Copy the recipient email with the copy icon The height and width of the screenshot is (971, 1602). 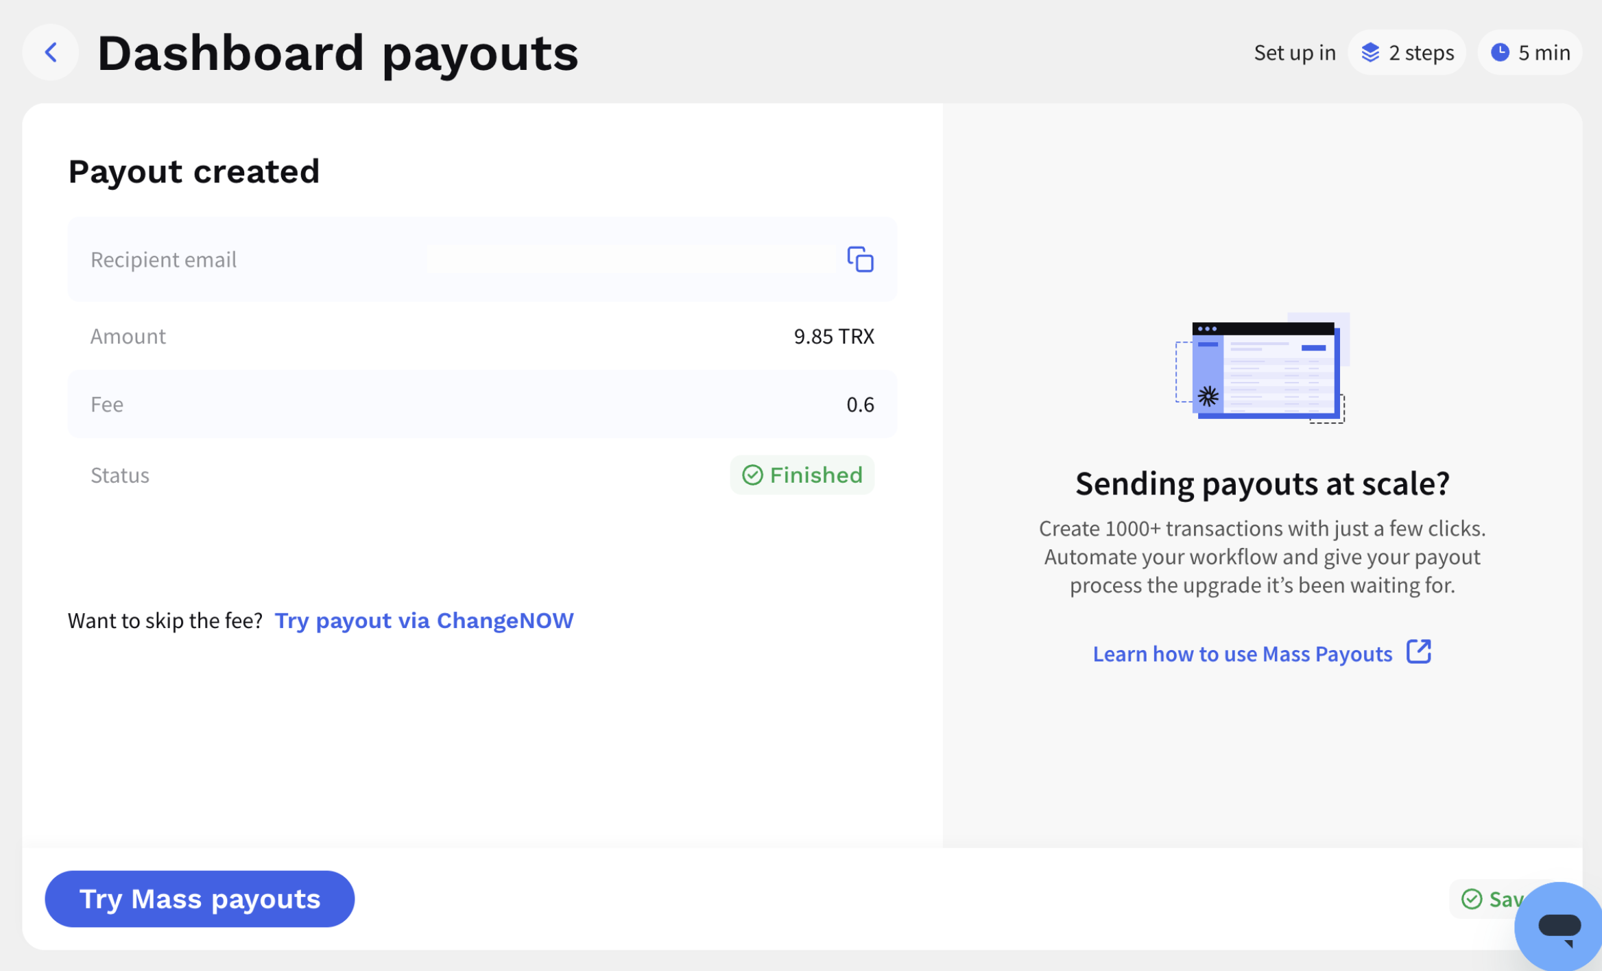pos(860,260)
